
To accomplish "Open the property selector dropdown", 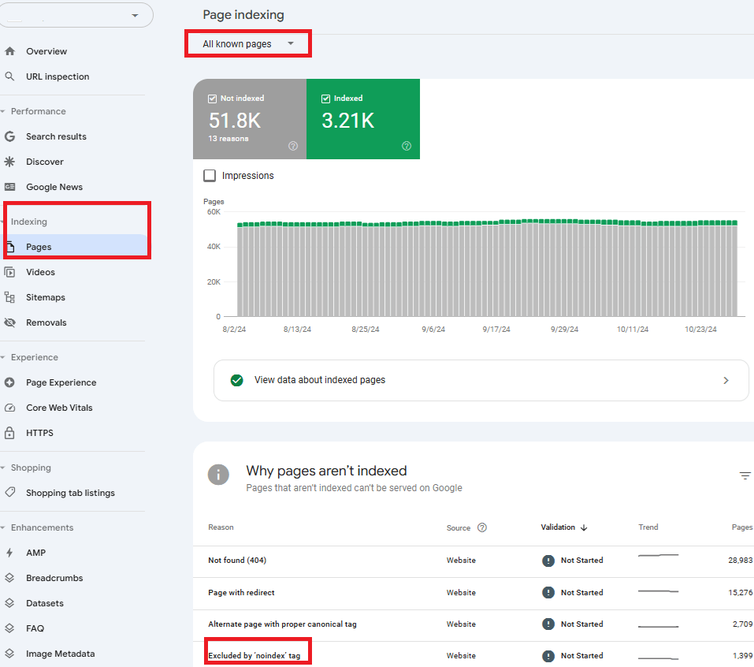I will tap(135, 15).
